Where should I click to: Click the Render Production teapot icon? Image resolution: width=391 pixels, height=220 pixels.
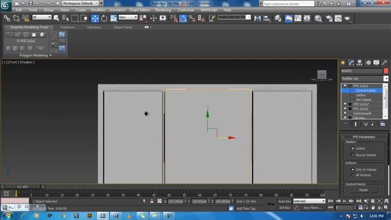pyautogui.click(x=348, y=18)
